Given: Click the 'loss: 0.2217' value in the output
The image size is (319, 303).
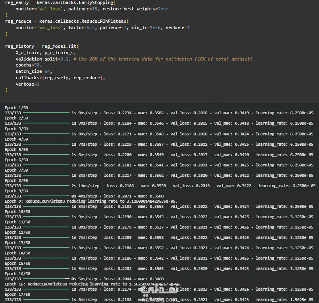Looking at the screenshot, I should pos(118,176).
